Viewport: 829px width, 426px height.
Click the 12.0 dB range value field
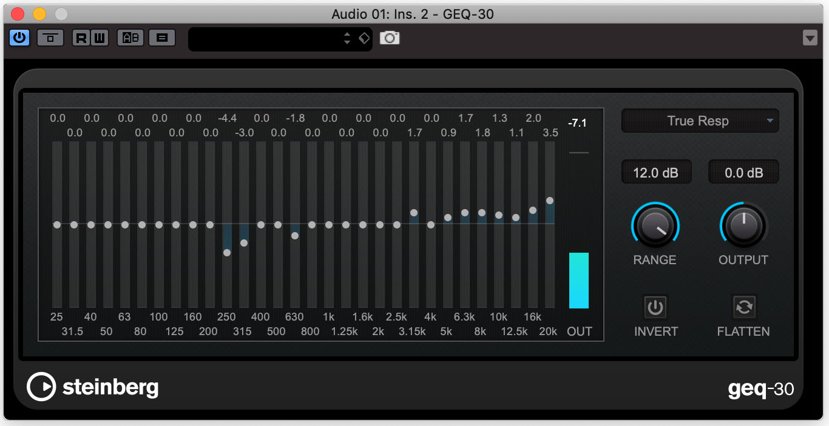655,173
